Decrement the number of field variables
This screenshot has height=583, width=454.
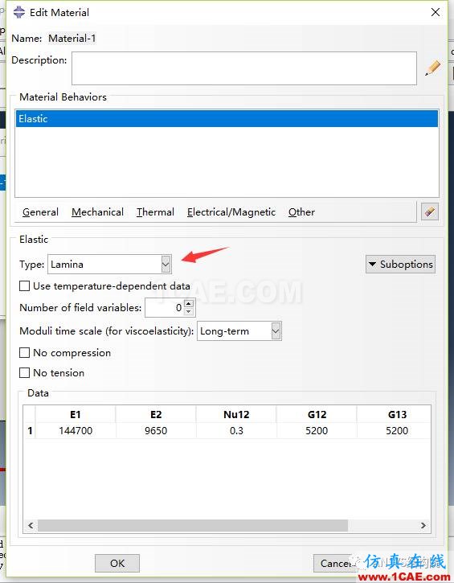coord(189,311)
